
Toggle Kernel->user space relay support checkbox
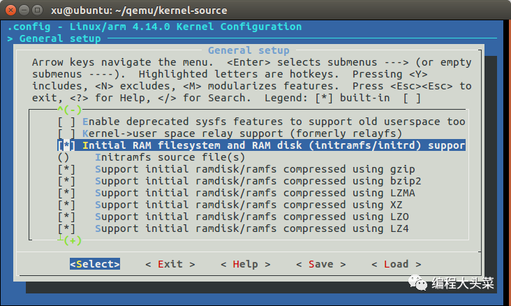coord(66,133)
